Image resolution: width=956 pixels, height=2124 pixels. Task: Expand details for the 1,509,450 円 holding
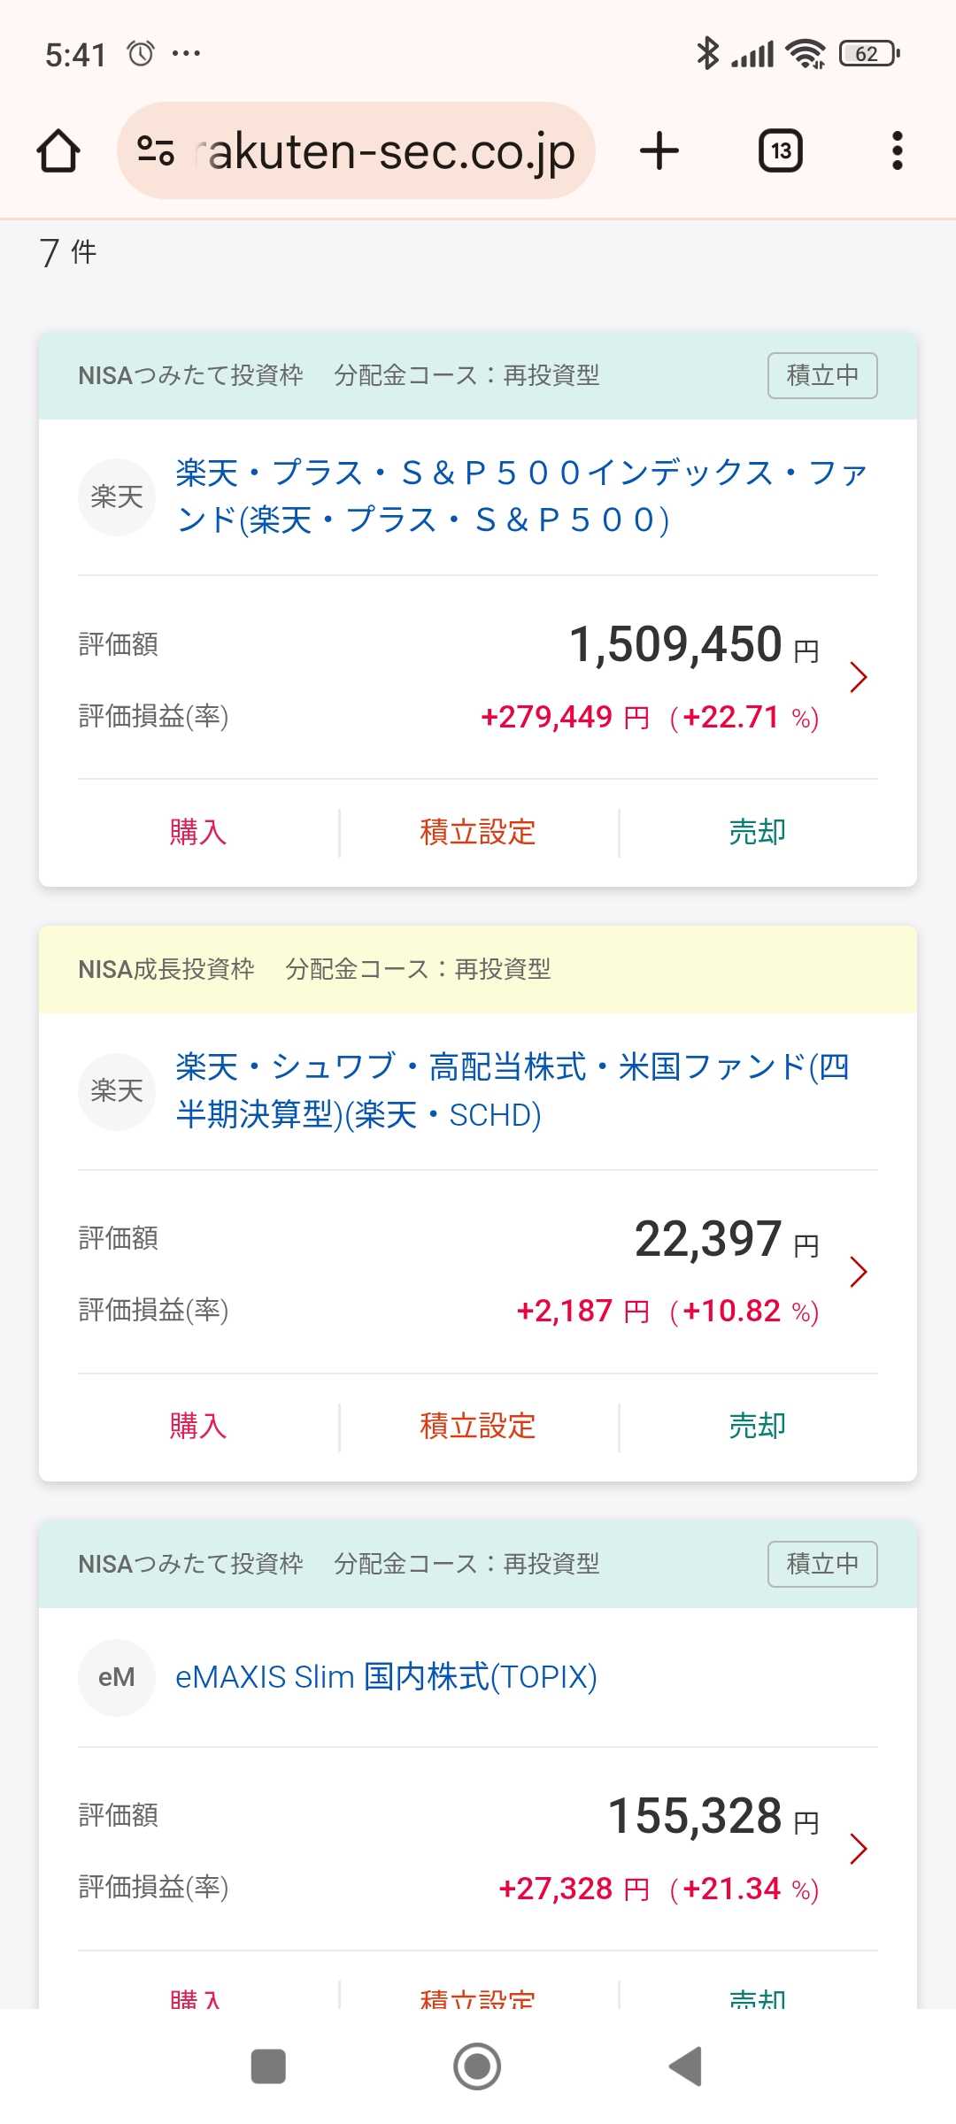click(858, 677)
